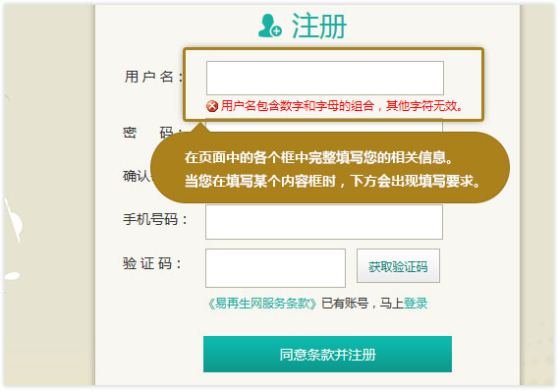
Task: Click the 已有账号，马上 text
Action: point(363,304)
